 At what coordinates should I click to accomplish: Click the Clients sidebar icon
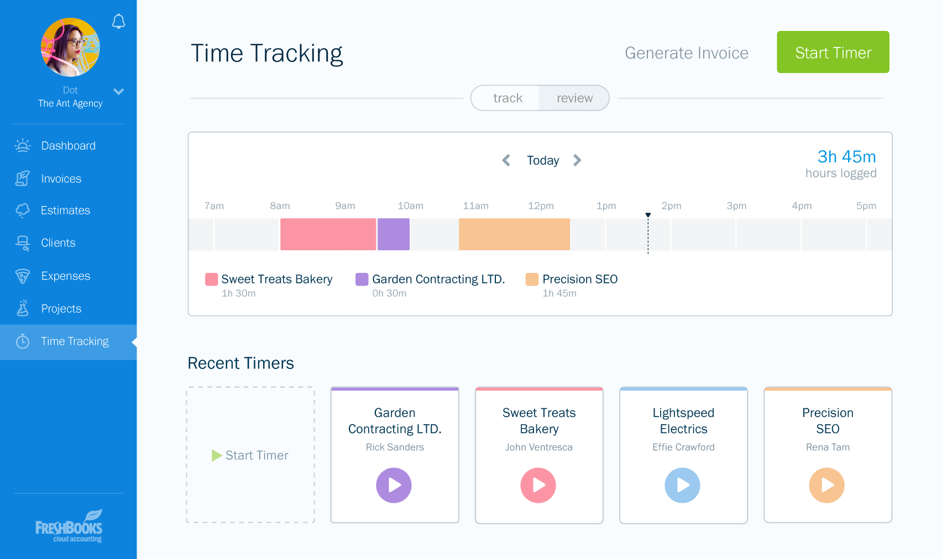pyautogui.click(x=22, y=243)
